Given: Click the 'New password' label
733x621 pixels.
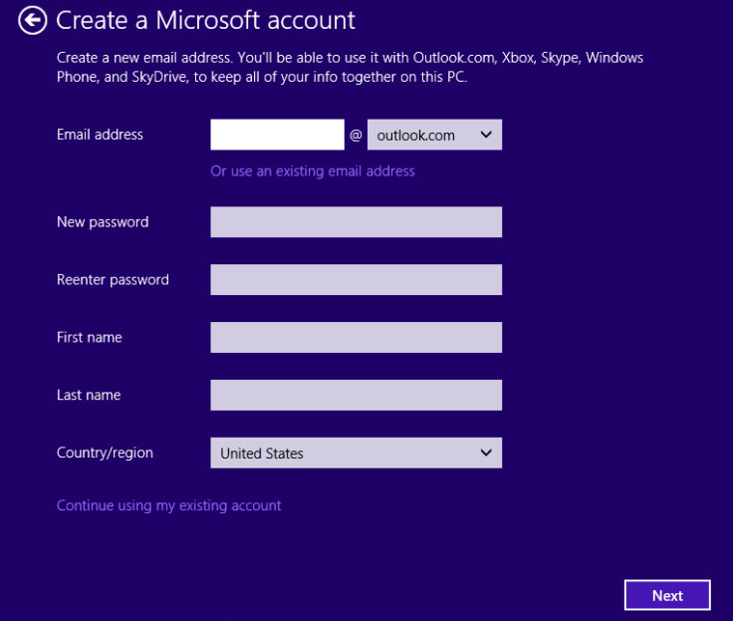Looking at the screenshot, I should point(103,222).
